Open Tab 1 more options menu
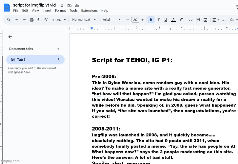 point(58,60)
